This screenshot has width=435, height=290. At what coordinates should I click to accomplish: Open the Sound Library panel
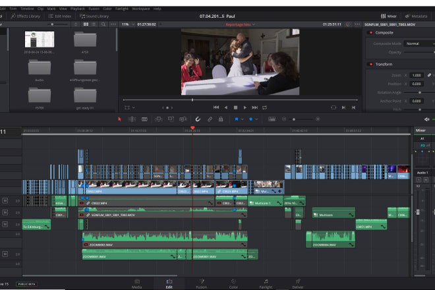point(94,16)
